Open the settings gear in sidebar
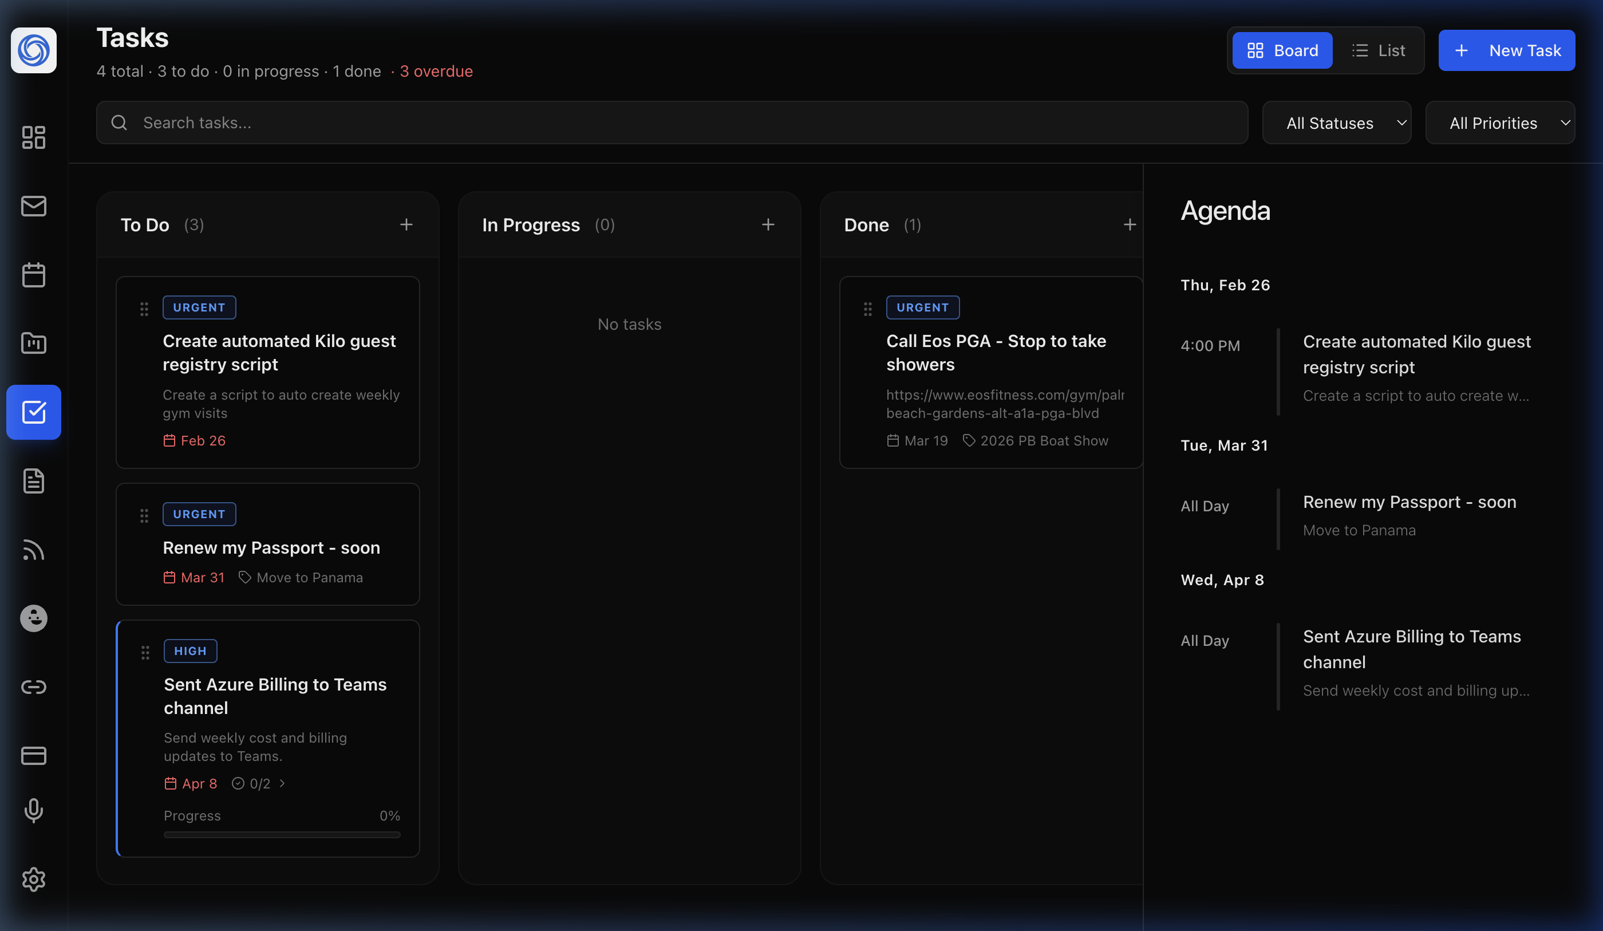 point(34,879)
